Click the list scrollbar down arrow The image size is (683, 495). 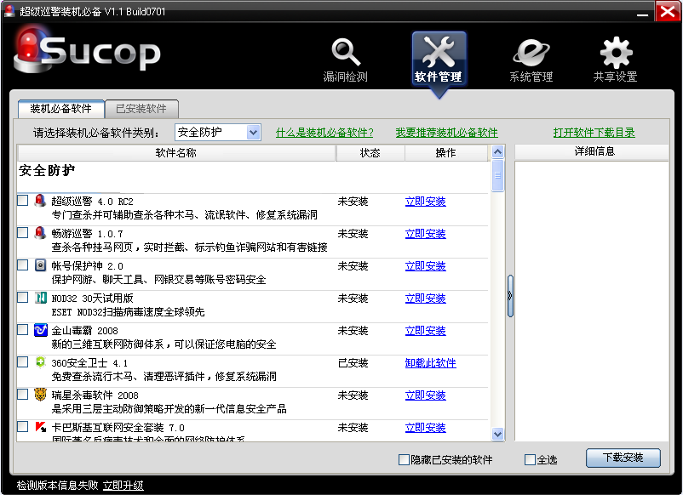pyautogui.click(x=498, y=434)
